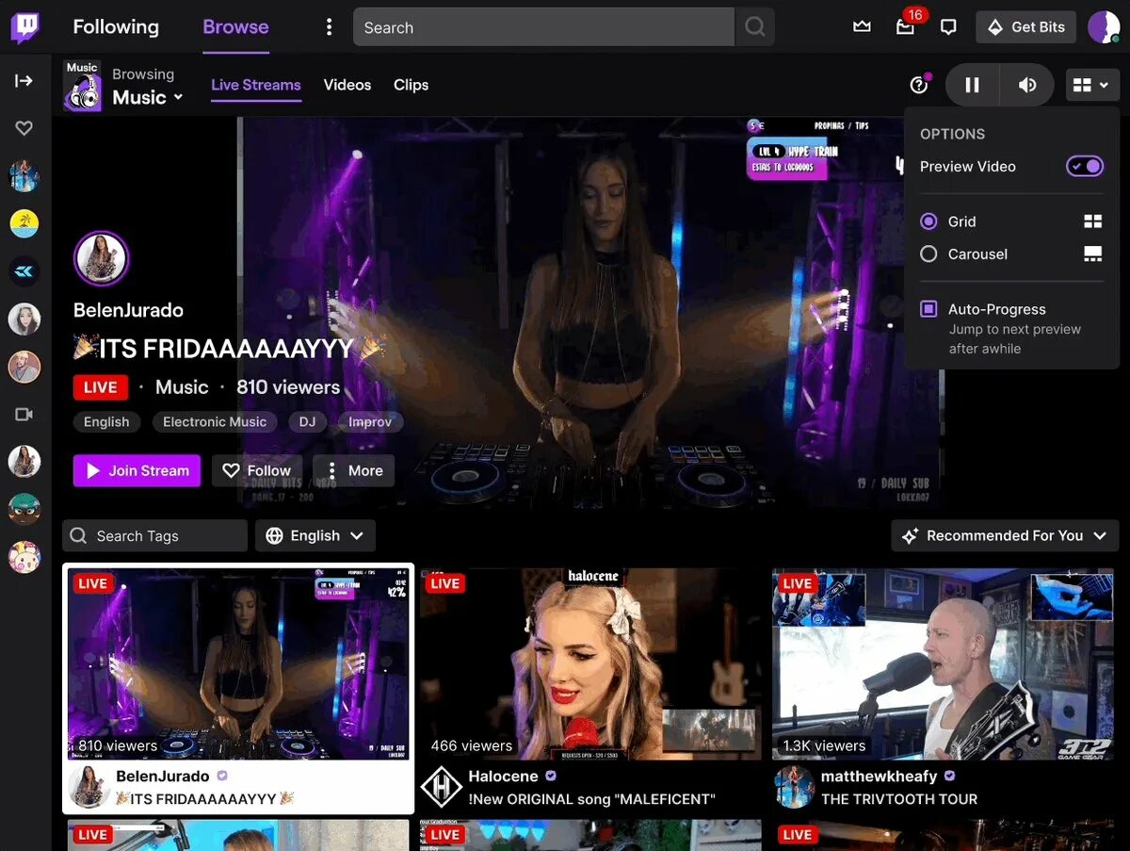The width and height of the screenshot is (1130, 851).
Task: Open the green frog sidebar channel avatar
Action: (24, 509)
